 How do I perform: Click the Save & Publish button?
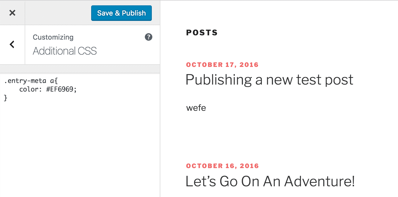(121, 13)
